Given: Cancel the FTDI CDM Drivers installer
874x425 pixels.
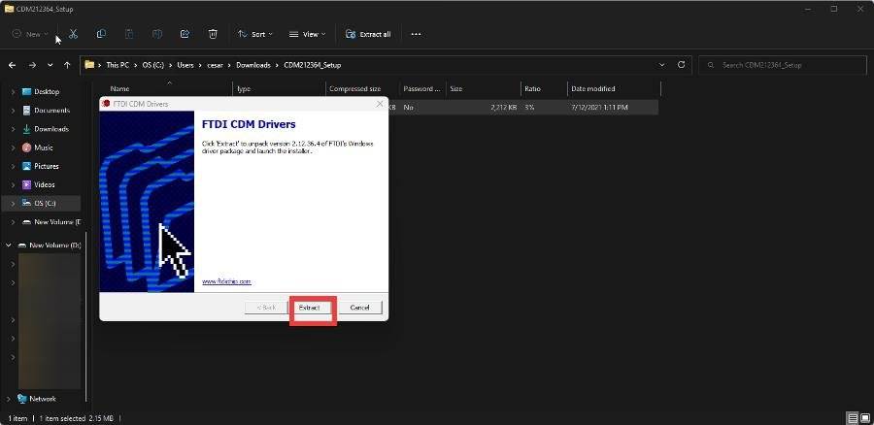Looking at the screenshot, I should (x=359, y=308).
